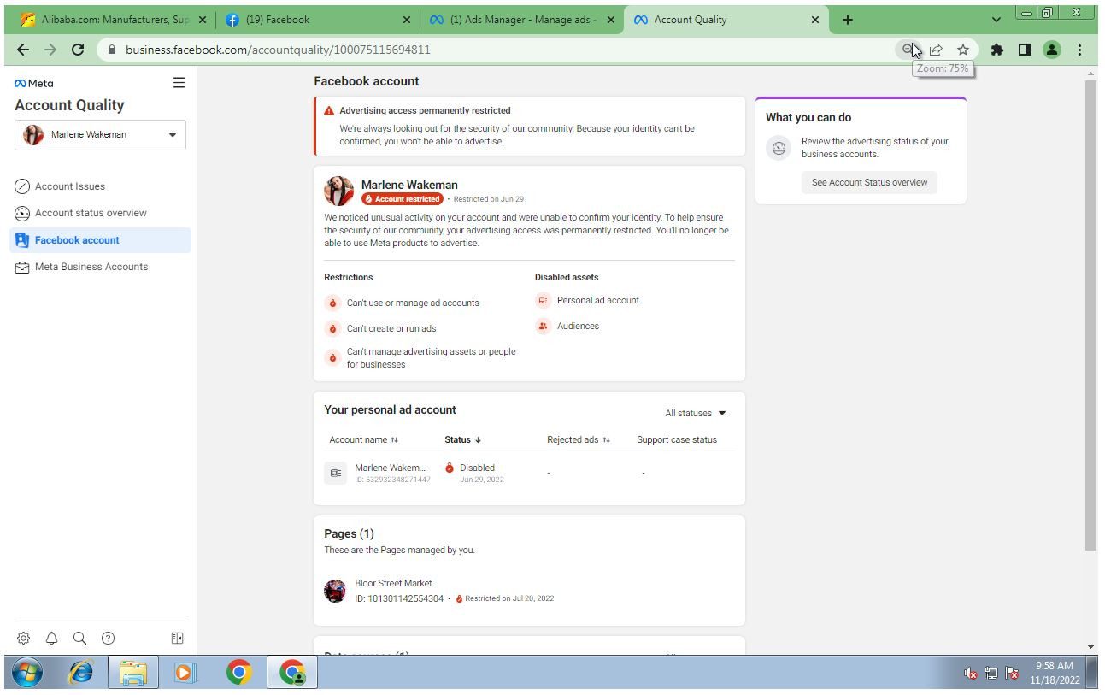
Task: Select Facebook account in the sidebar
Action: (x=100, y=240)
